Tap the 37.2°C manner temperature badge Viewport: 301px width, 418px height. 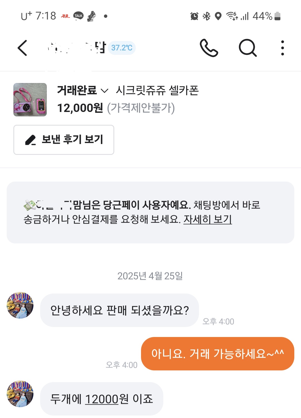click(x=122, y=48)
